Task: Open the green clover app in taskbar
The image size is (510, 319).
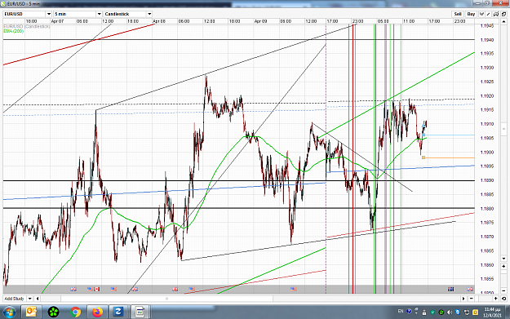Action: [x=53, y=312]
